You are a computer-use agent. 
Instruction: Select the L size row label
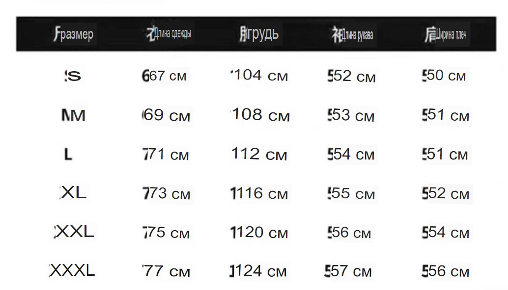coord(68,154)
